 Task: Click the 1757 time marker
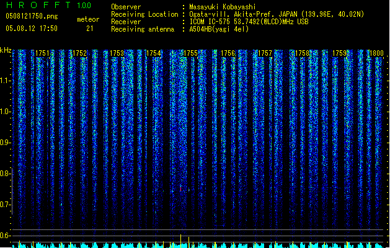tap(265, 53)
